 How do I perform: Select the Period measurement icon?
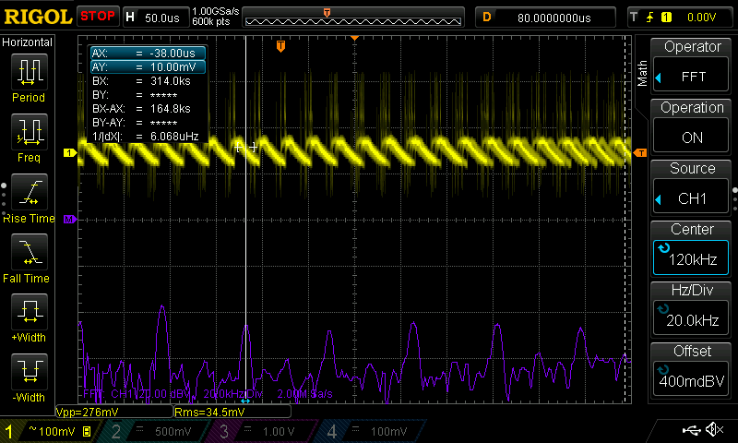pyautogui.click(x=29, y=72)
